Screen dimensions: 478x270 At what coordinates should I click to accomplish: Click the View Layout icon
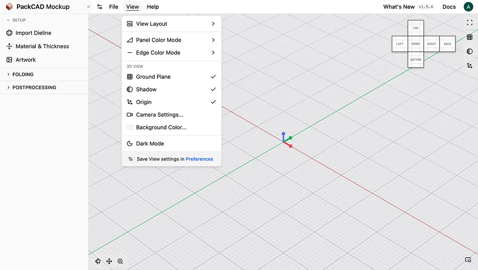[129, 24]
